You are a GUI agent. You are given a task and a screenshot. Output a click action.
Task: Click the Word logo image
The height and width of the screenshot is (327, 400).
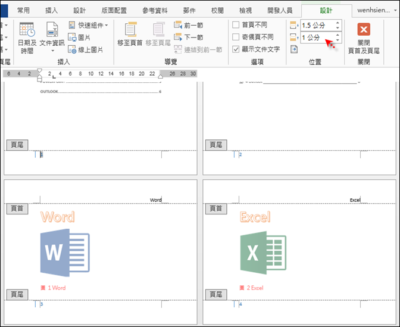[x=65, y=253]
